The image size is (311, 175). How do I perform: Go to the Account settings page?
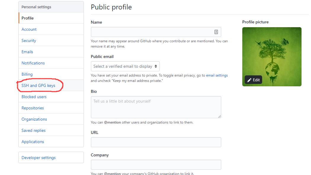29,29
